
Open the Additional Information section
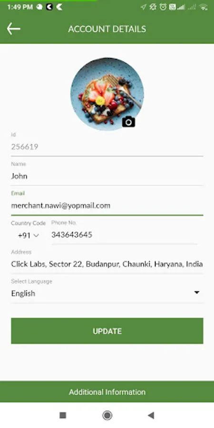(107, 392)
